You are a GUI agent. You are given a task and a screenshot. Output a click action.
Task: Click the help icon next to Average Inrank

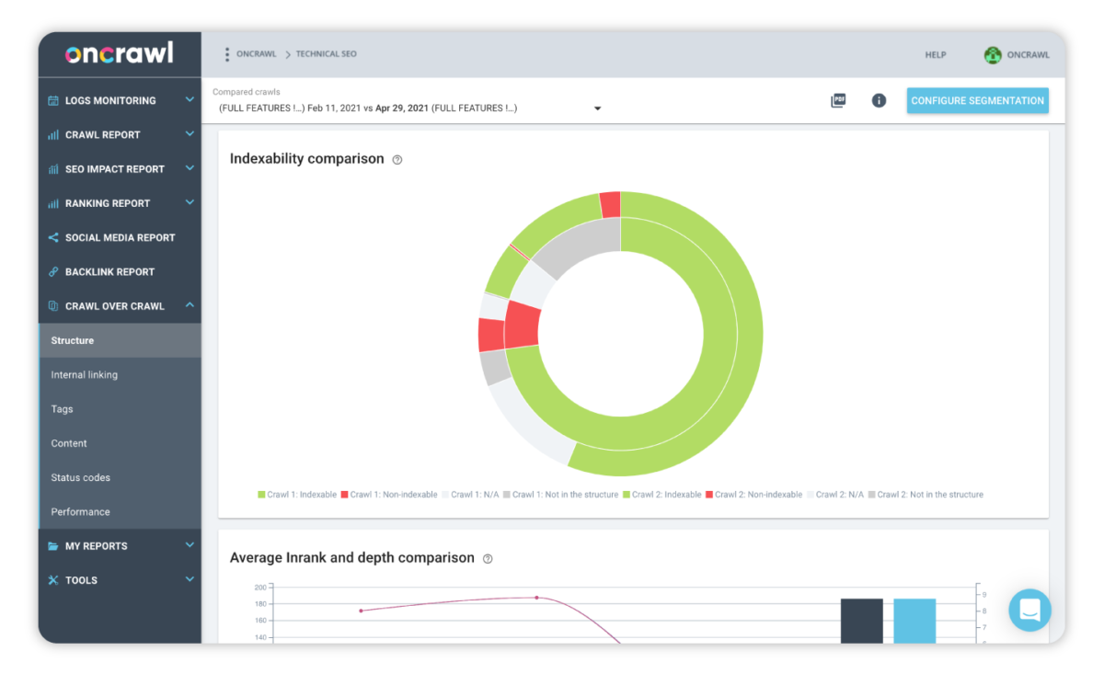point(488,559)
